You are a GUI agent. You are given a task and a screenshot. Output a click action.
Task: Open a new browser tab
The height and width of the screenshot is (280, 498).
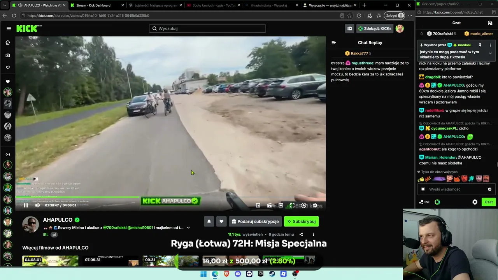[364, 5]
